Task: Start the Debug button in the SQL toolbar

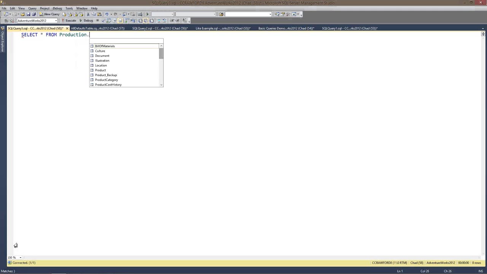Action: point(86,21)
